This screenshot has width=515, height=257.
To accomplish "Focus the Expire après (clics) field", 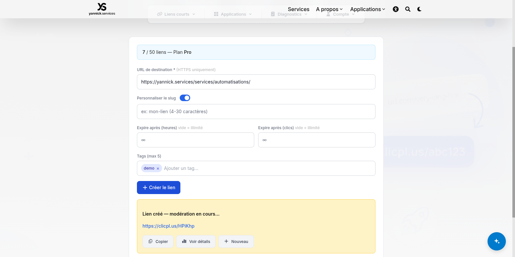I will (317, 140).
